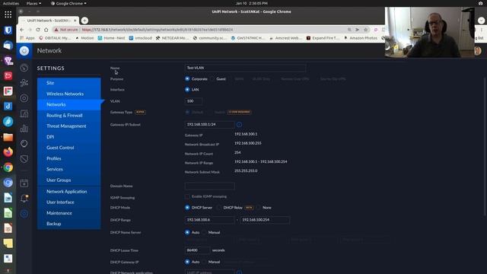Open the Guest Control settings
The width and height of the screenshot is (487, 274).
coord(69,148)
